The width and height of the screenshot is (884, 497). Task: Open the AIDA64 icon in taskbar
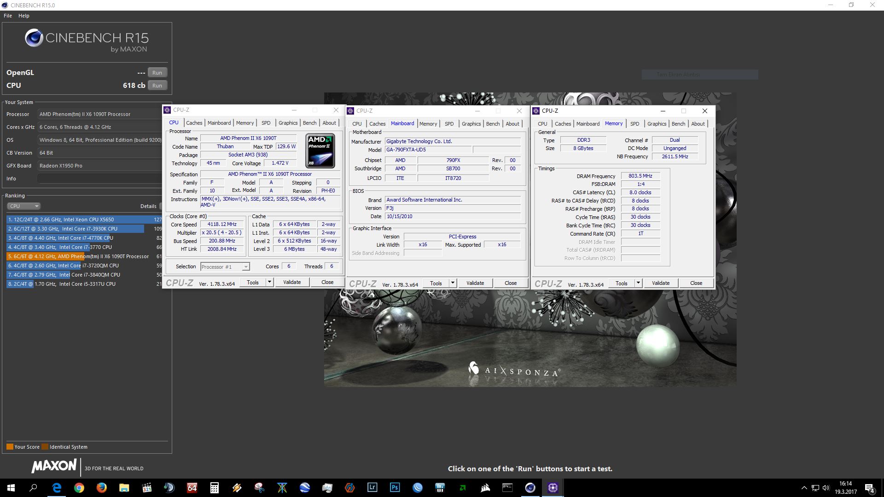coord(192,488)
